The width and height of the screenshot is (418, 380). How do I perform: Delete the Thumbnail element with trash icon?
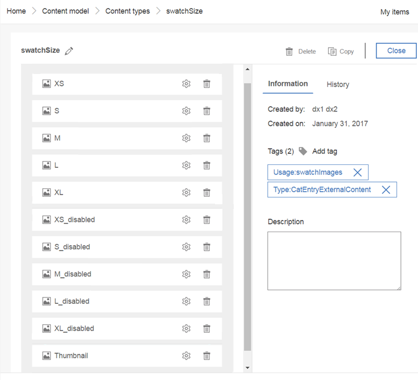206,356
